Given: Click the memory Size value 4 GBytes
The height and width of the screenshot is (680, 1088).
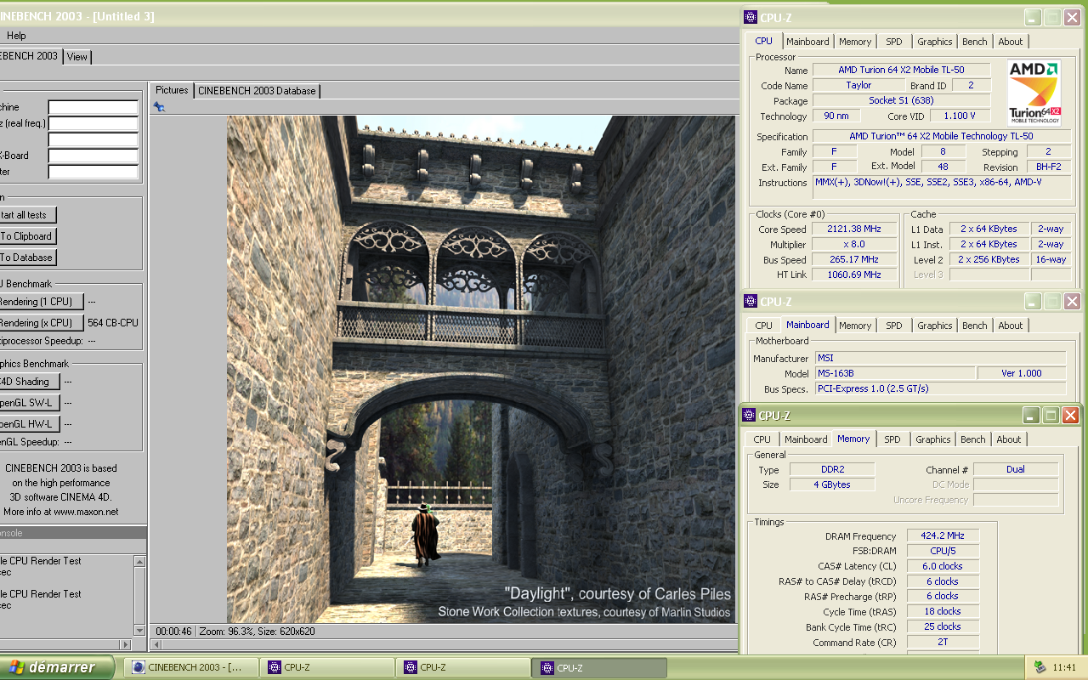Looking at the screenshot, I should tap(832, 484).
